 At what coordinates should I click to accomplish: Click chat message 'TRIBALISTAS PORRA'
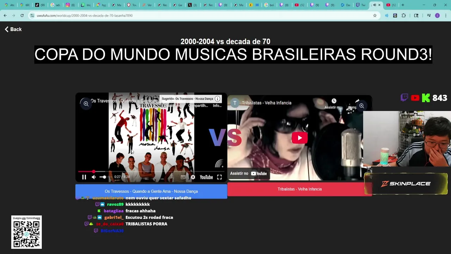[x=146, y=224]
